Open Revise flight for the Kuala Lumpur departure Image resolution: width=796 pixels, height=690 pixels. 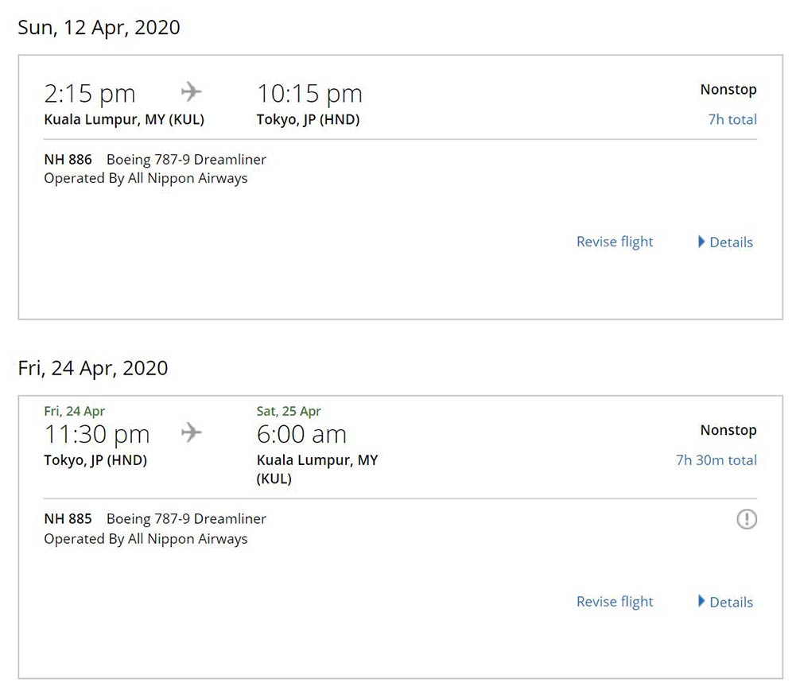[614, 242]
